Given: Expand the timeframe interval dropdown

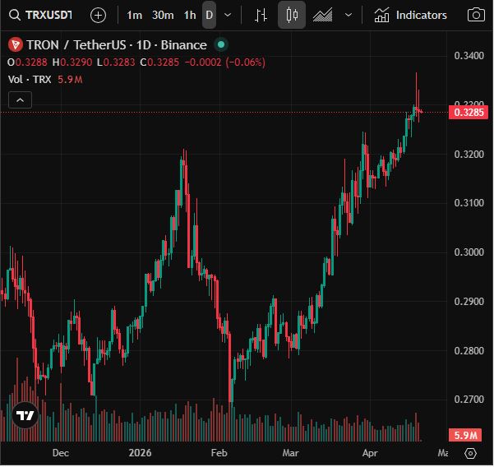Looking at the screenshot, I should (228, 15).
